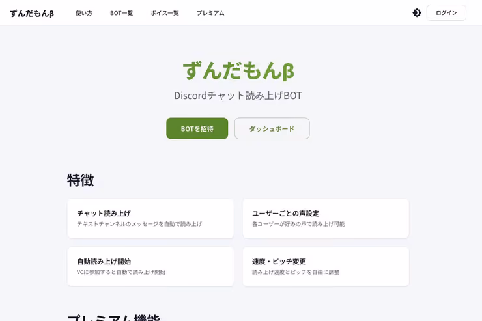The height and width of the screenshot is (321, 482).
Task: Click the VCに参加すると自動で読み上げ開始 description
Action: click(121, 272)
